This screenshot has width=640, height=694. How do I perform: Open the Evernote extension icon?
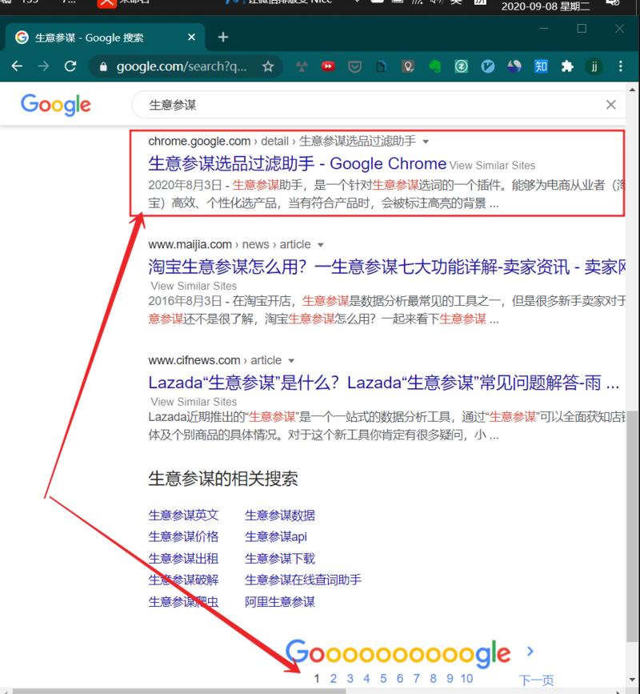(x=434, y=66)
